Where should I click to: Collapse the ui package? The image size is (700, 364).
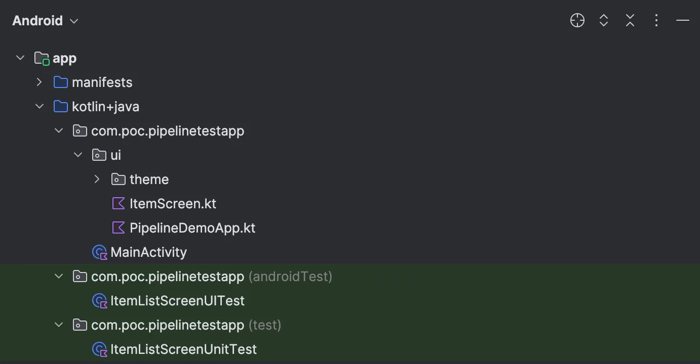77,155
